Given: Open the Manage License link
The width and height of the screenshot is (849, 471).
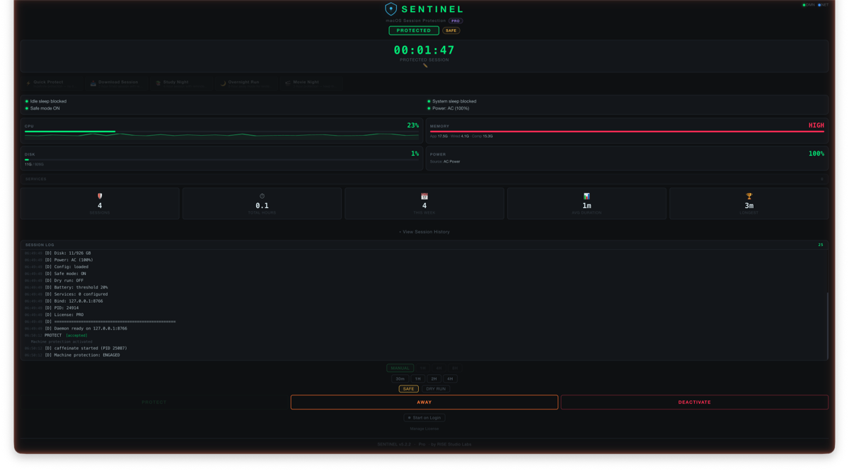Looking at the screenshot, I should coord(424,429).
